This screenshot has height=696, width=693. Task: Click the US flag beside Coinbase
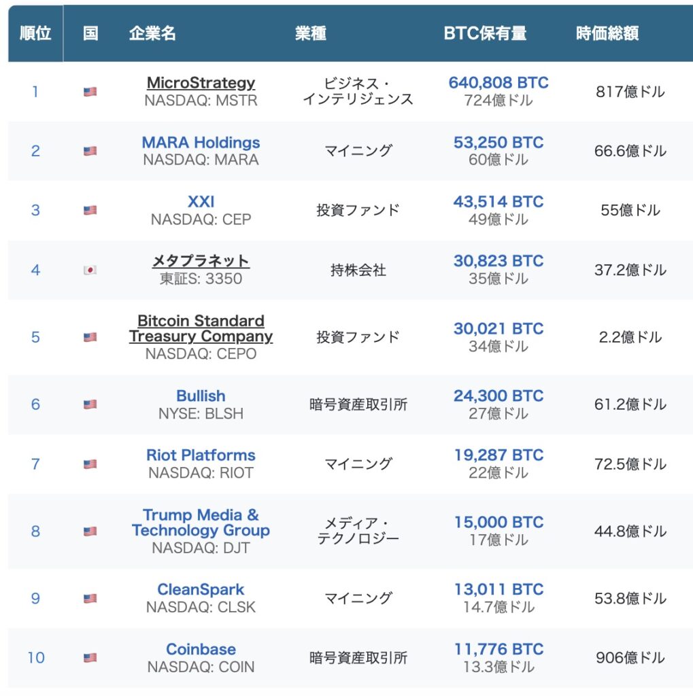click(x=90, y=657)
